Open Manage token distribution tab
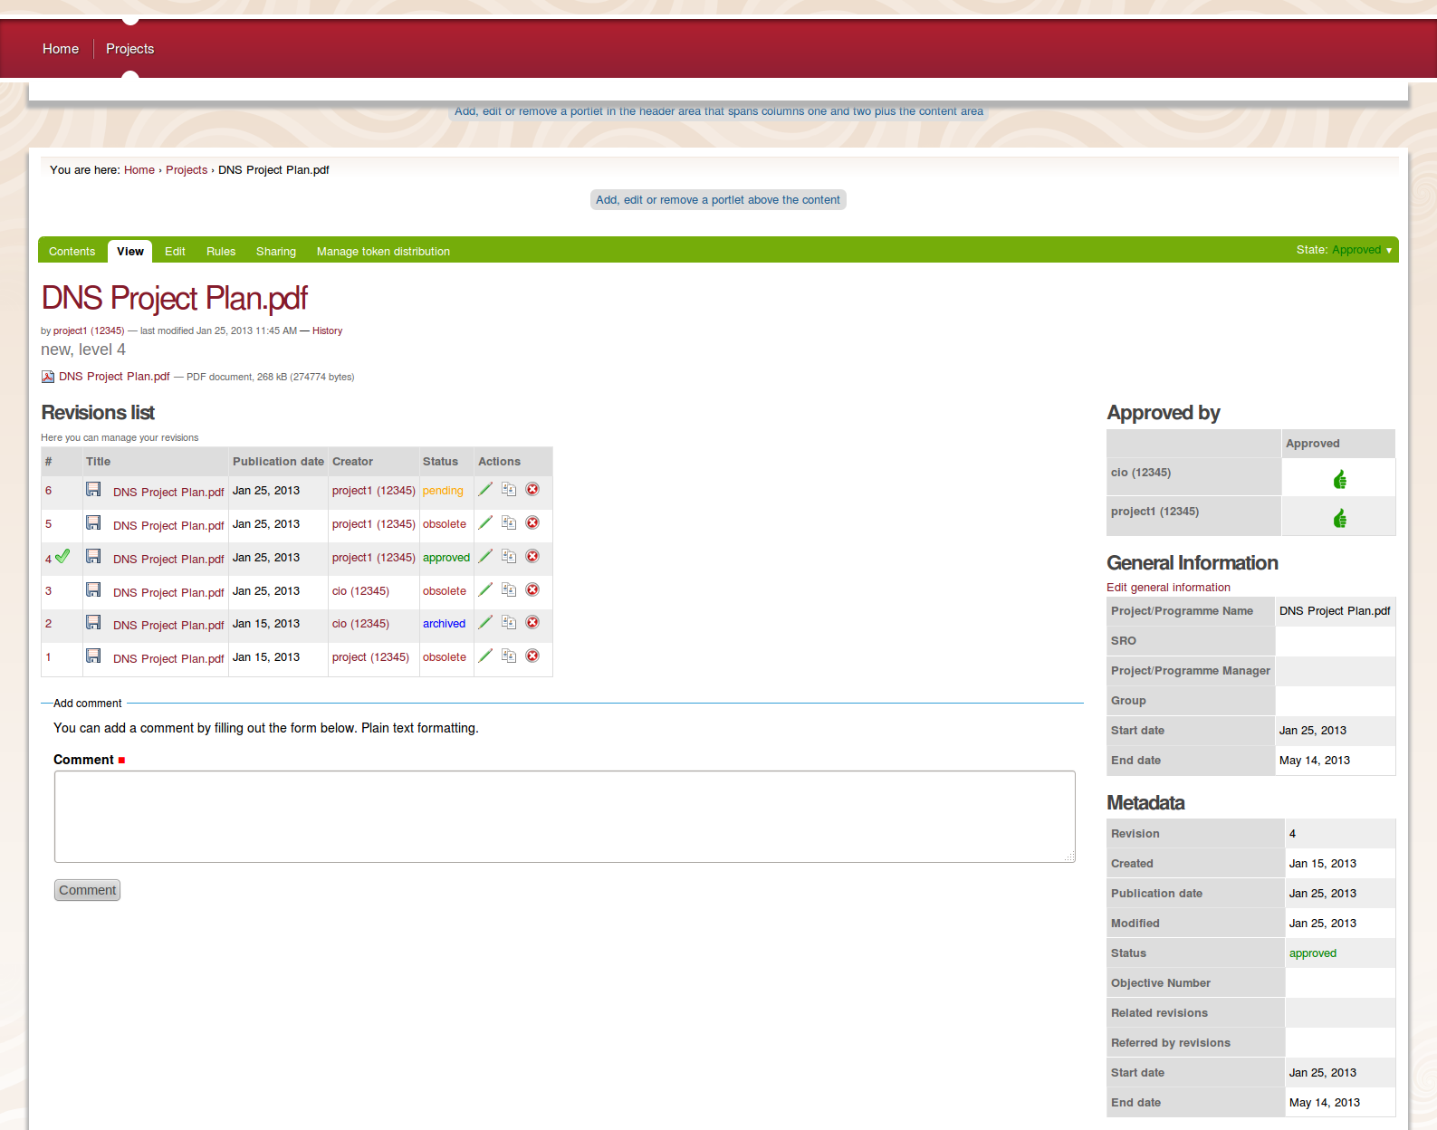This screenshot has height=1130, width=1437. point(383,252)
